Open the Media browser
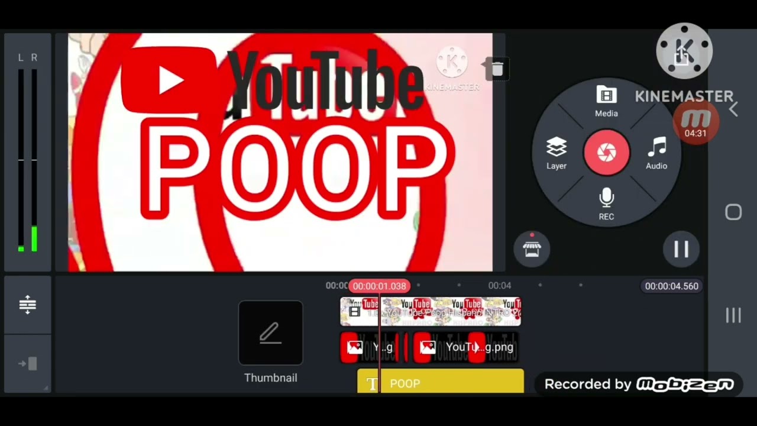Viewport: 757px width, 426px height. pos(606,102)
